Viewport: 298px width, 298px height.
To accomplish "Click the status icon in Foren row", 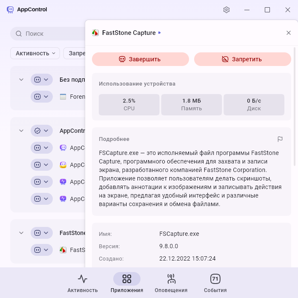I will click(x=37, y=97).
